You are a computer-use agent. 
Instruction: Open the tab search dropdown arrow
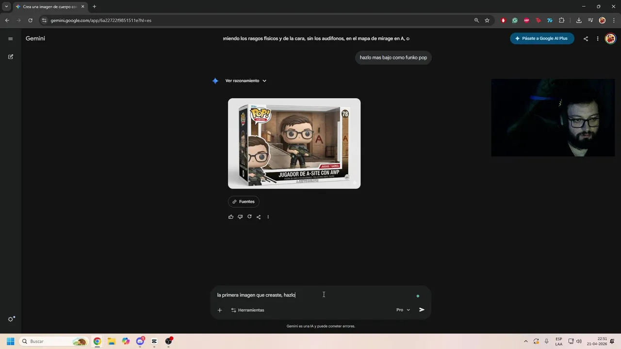tap(6, 7)
